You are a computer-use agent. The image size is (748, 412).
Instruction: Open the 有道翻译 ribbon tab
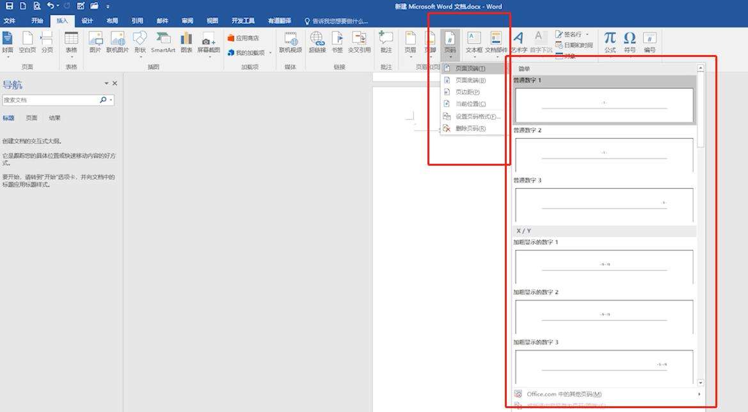point(280,21)
